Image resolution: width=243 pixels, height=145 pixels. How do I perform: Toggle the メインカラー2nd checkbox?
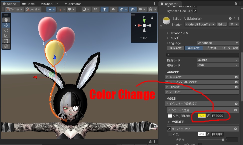click(169, 129)
